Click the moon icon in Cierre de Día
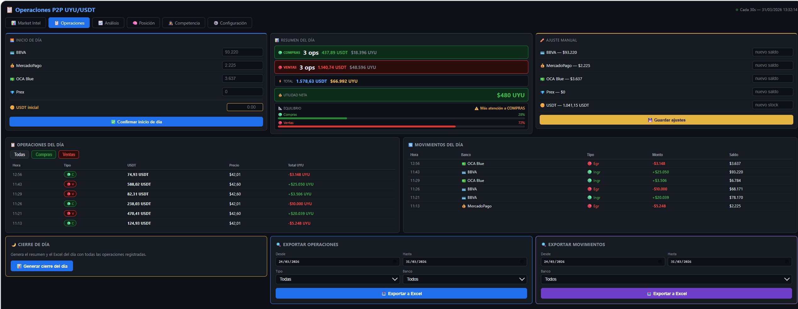Screen dimensions: 798x309 [14, 245]
